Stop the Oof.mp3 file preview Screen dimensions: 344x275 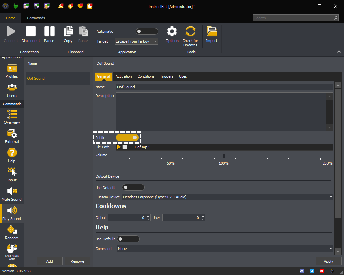[125, 147]
